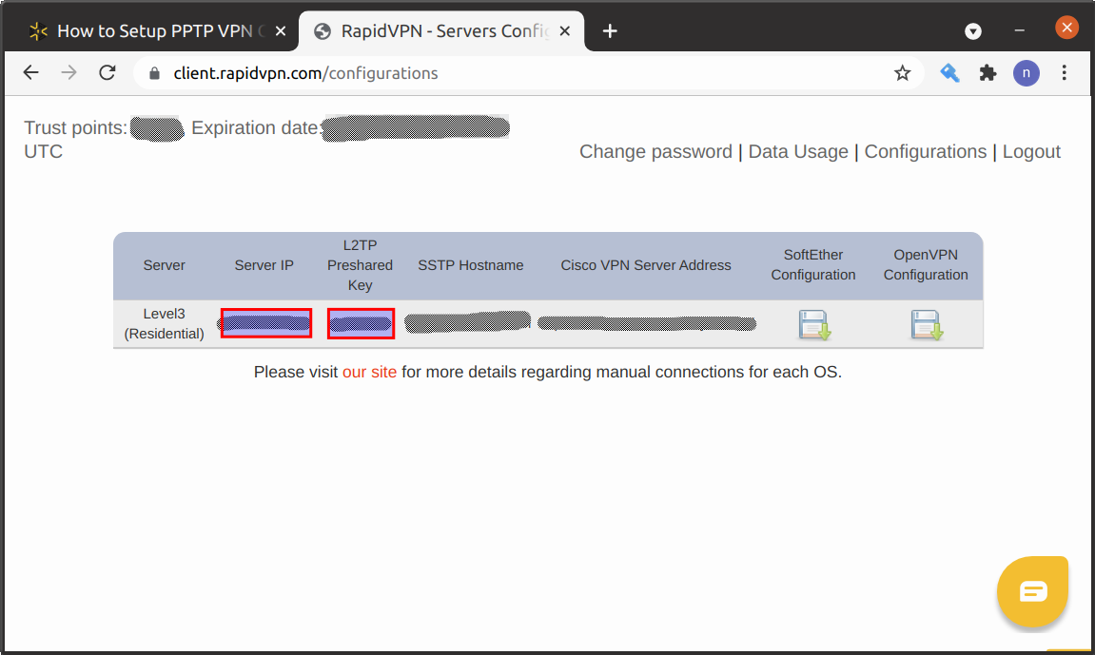Go forward to next page
Screen dimensions: 1095x655
68,72
